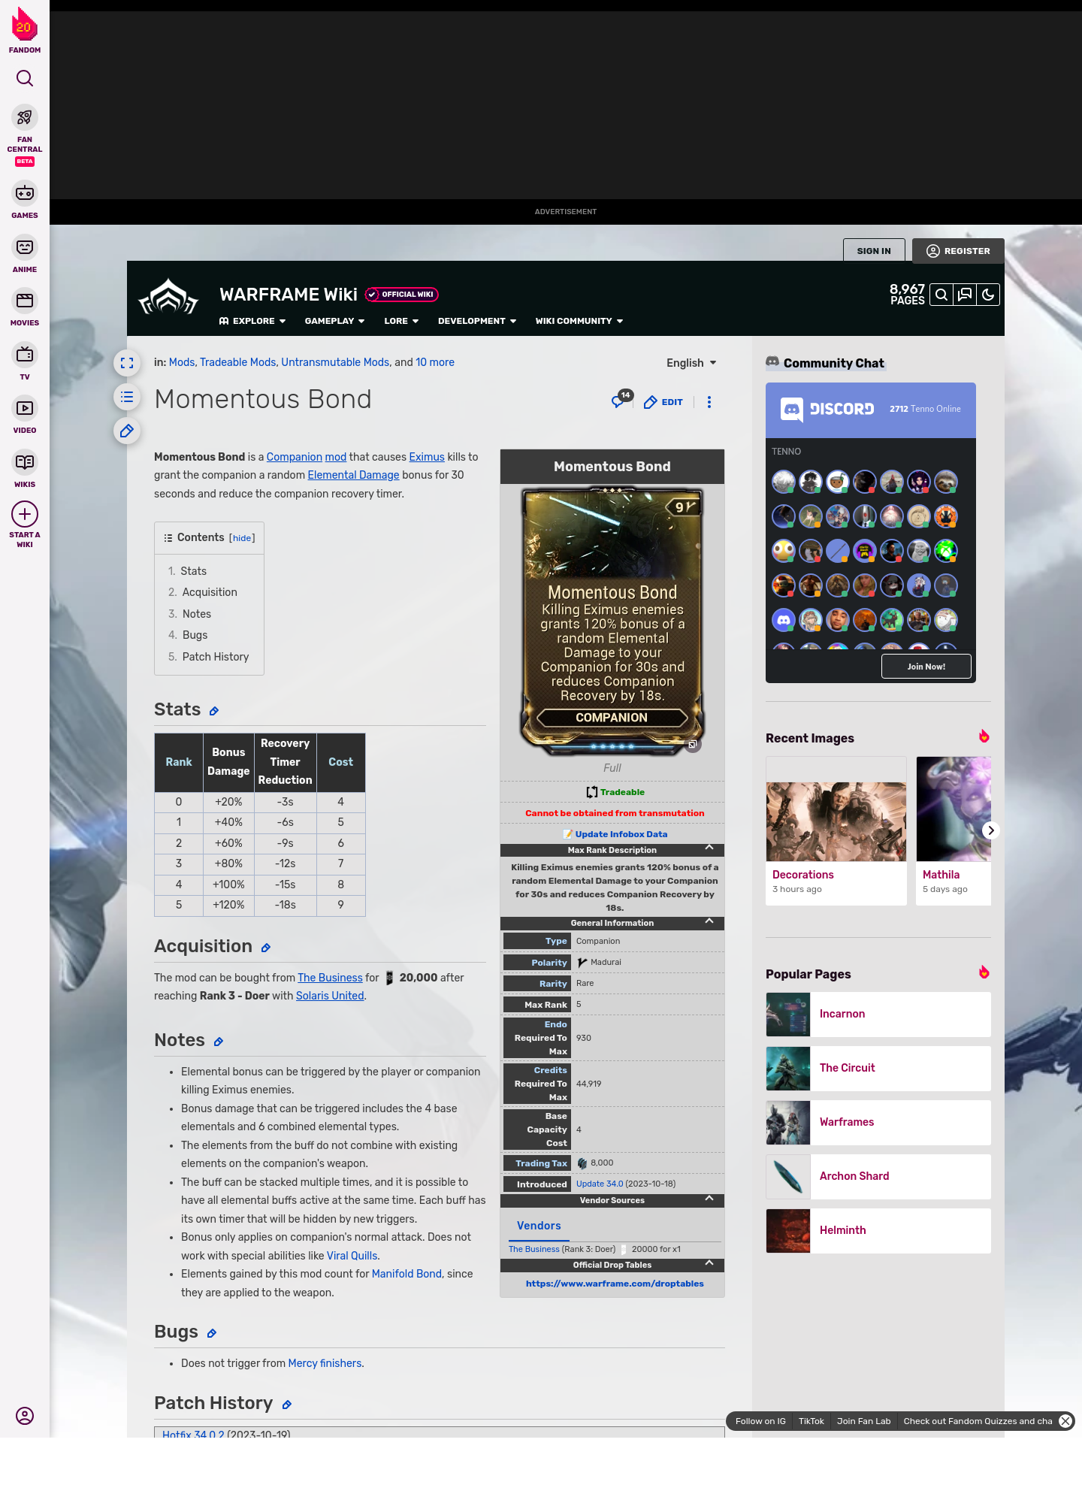Open the wiki header search icon
Viewport: 1082px width, 1503px height.
coord(941,295)
